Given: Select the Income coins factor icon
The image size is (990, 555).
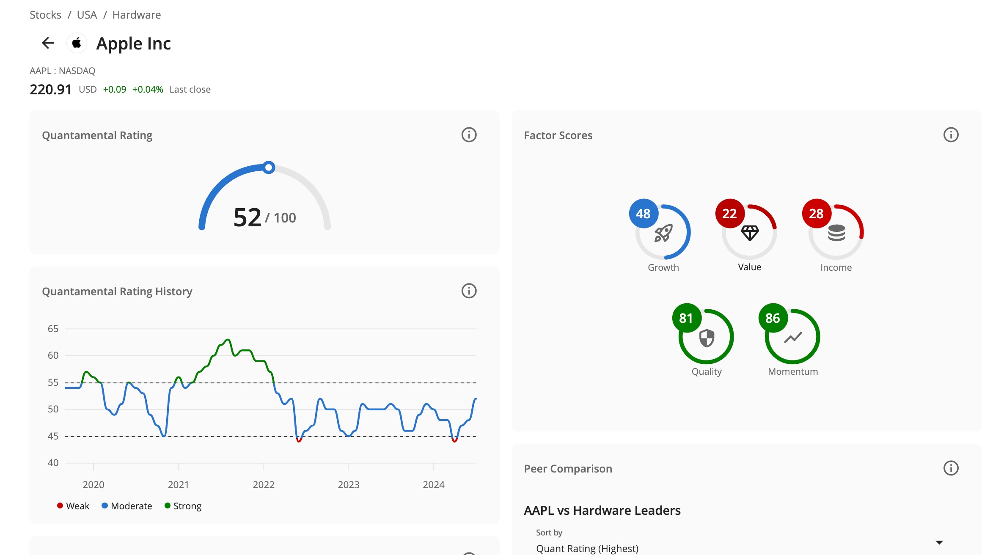Looking at the screenshot, I should (836, 233).
